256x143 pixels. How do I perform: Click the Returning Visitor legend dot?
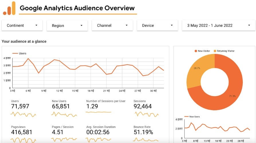coord(215,51)
